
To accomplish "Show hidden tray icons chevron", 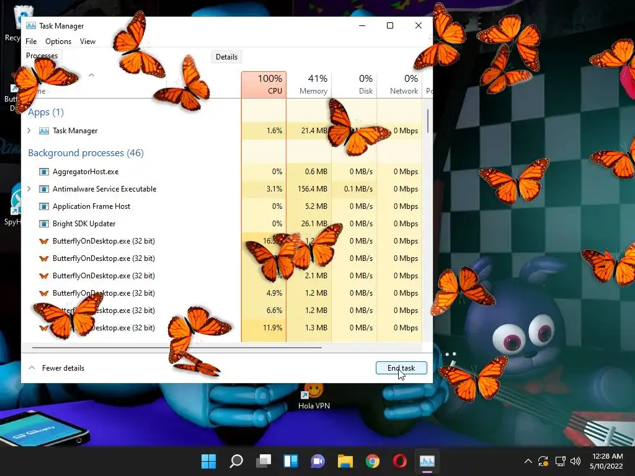I will (x=528, y=461).
